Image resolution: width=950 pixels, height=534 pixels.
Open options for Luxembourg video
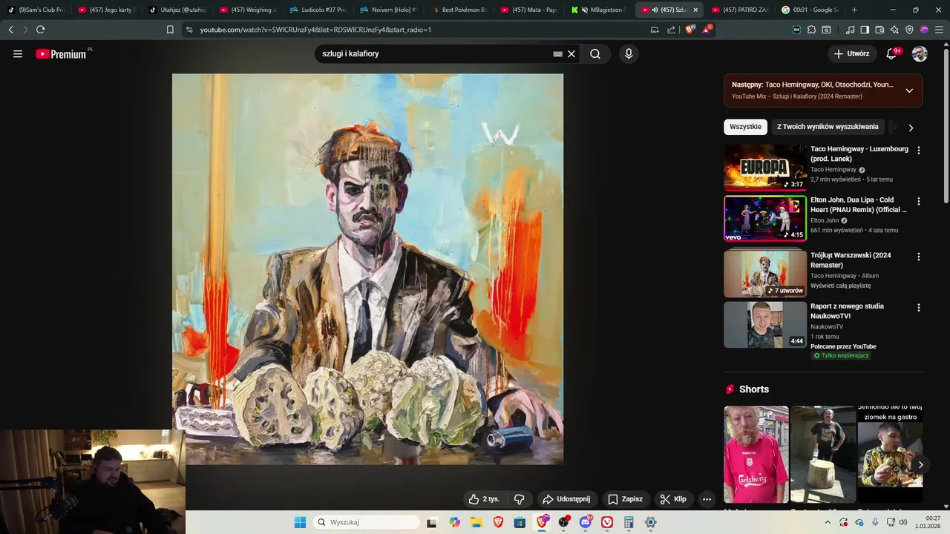coord(919,151)
